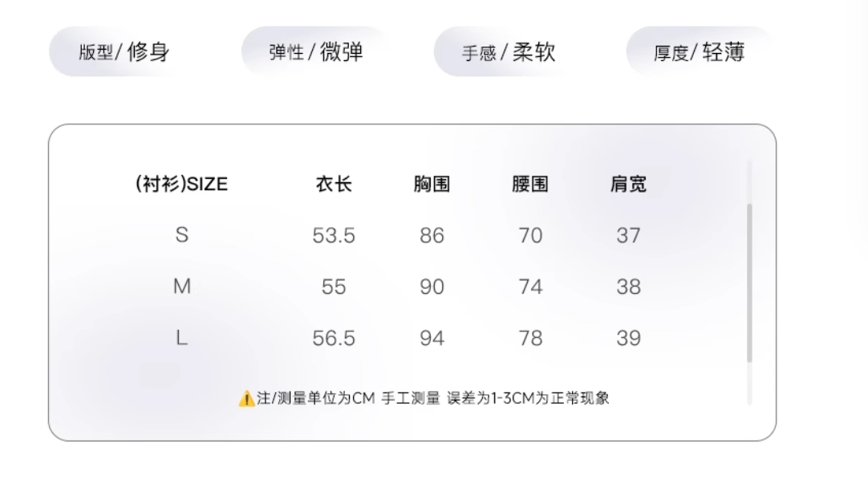Click the 肩宽 column header
Image resolution: width=868 pixels, height=484 pixels.
(628, 185)
